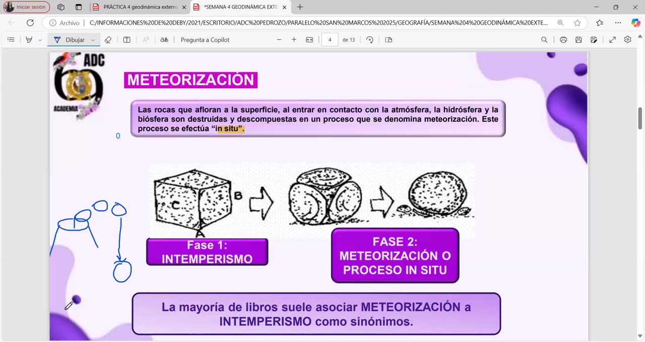Open the Copilot sidebar icon
The image size is (645, 342).
click(x=635, y=23)
